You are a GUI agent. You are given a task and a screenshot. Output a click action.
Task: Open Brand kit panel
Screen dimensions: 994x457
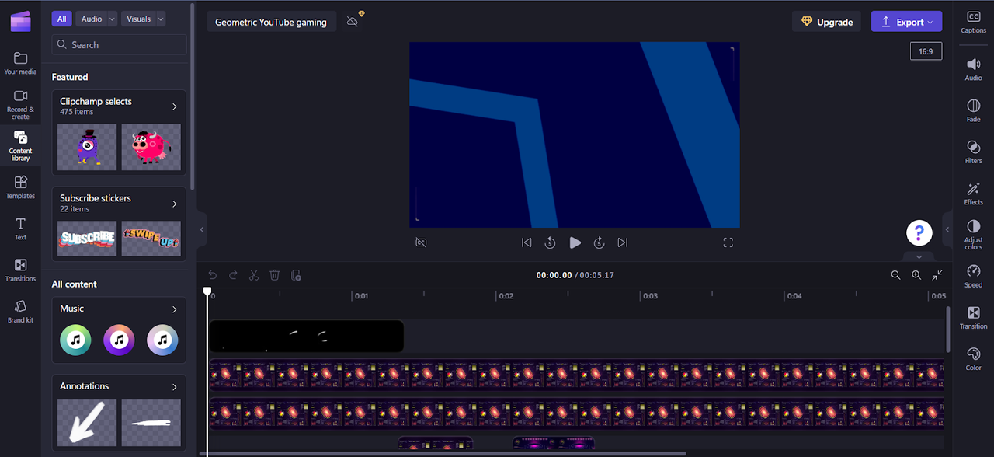click(20, 312)
